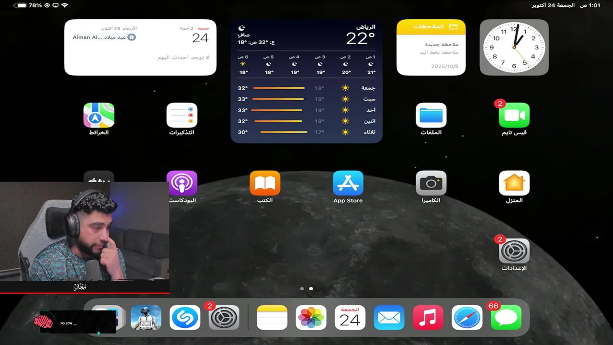Image resolution: width=613 pixels, height=345 pixels.
Task: Open Safari browser from the dock
Action: pos(467,317)
